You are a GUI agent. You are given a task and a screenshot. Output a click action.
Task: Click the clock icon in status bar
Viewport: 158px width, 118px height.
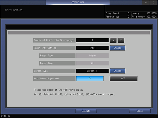tap(2, 116)
